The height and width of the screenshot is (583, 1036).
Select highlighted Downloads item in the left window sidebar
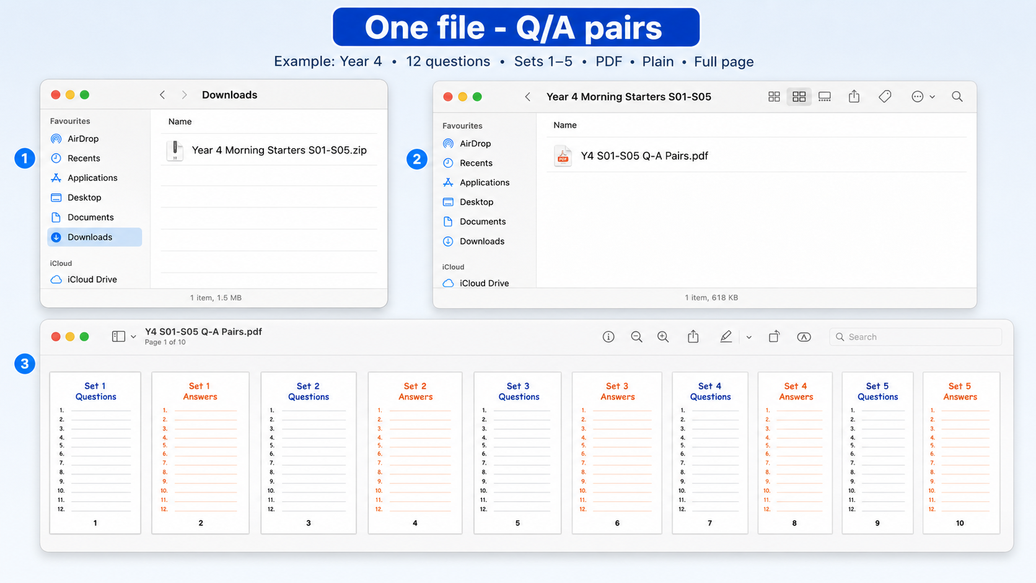pos(94,237)
